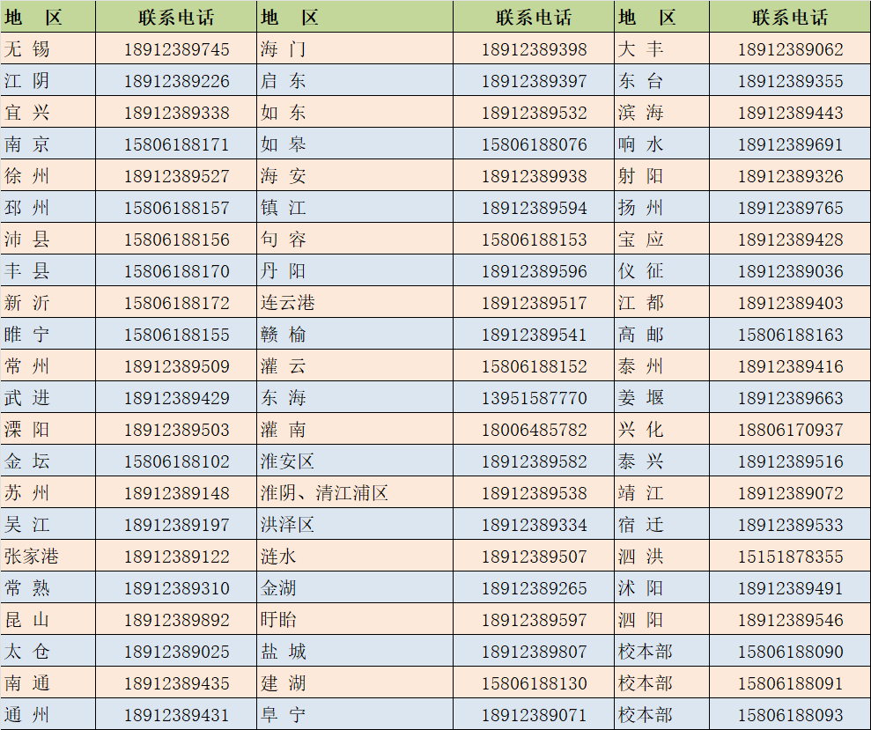This screenshot has height=730, width=871.
Task: Click the 校本部 phone number 15806188090
Action: 790,652
